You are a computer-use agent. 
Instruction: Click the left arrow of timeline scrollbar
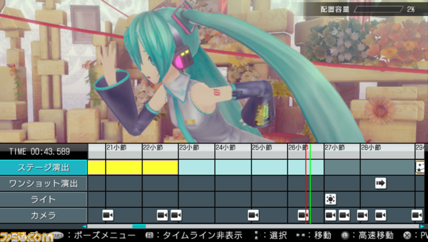(84, 227)
